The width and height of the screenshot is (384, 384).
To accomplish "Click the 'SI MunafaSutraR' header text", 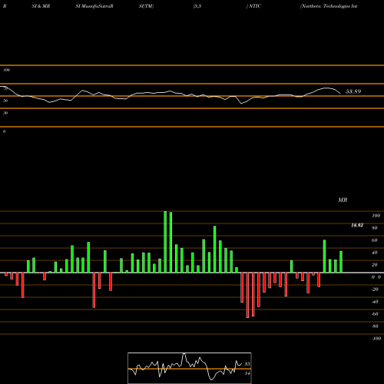I will (x=94, y=6).
